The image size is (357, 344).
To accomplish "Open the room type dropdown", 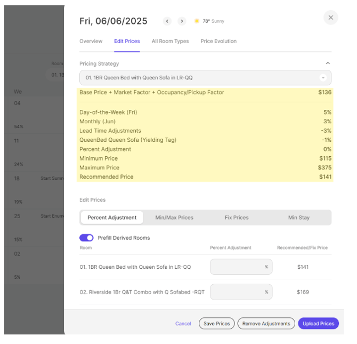I will point(205,78).
